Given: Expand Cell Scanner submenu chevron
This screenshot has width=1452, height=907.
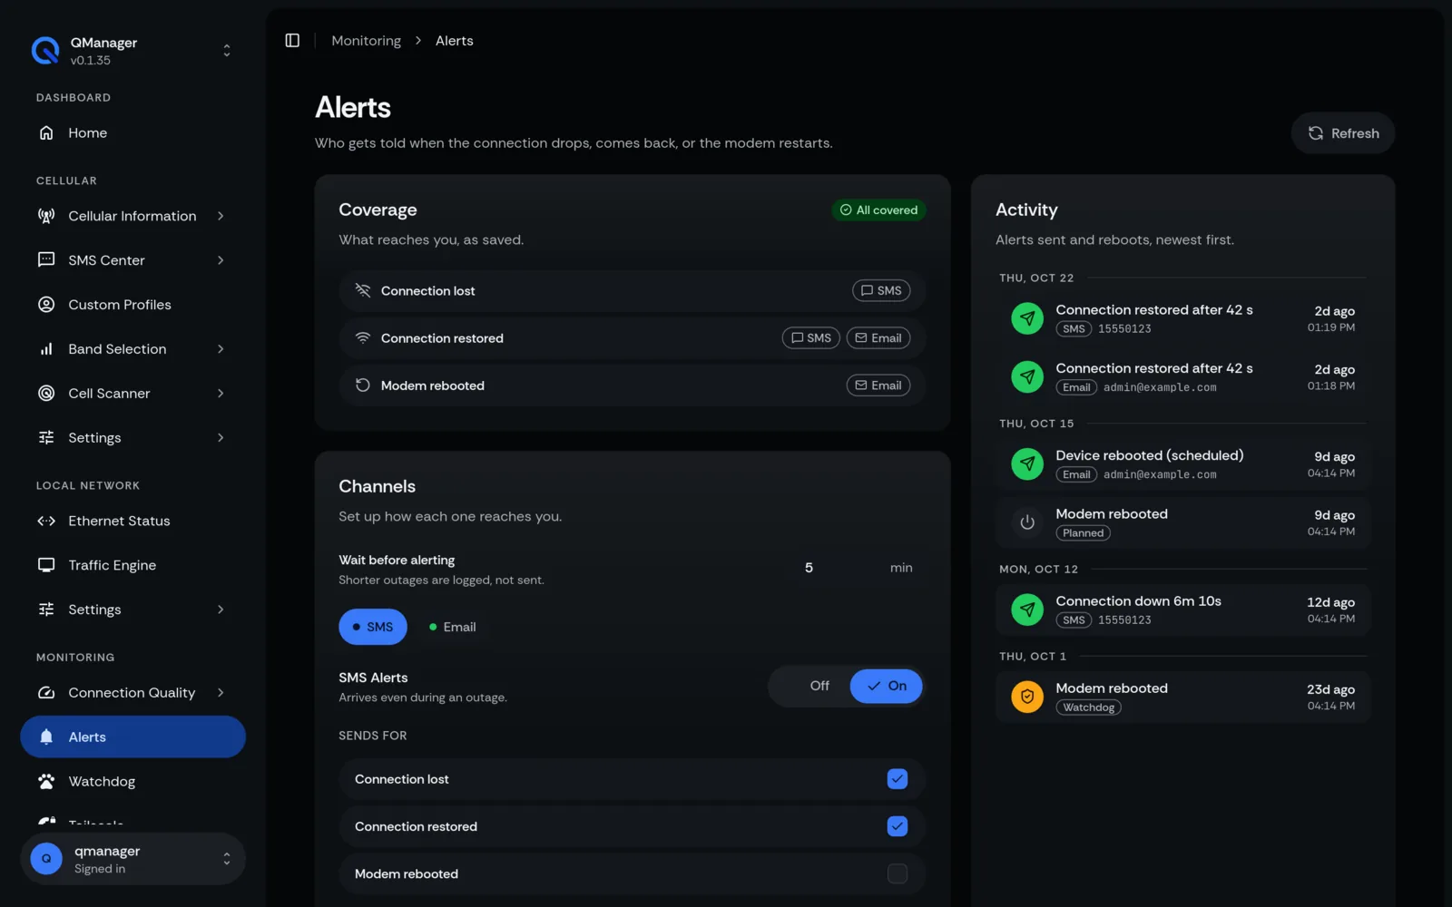Looking at the screenshot, I should [x=221, y=394].
